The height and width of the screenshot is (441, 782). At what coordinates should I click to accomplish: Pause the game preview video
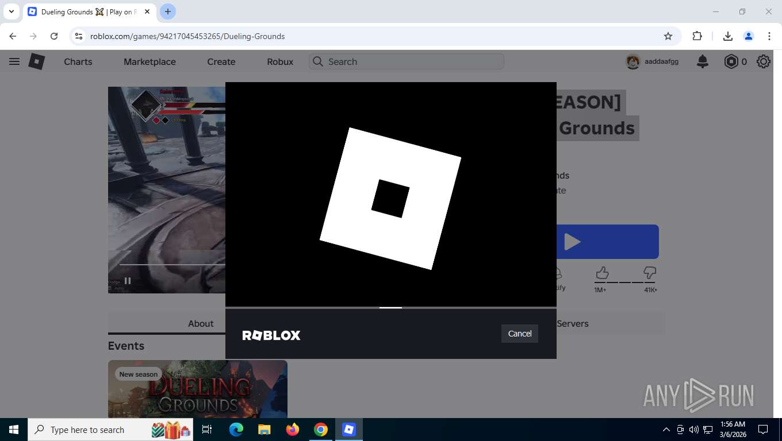[128, 281]
